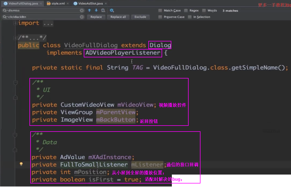The height and width of the screenshot is (187, 291).
Task: Enable the Match Case checkbox
Action: [x=160, y=11]
